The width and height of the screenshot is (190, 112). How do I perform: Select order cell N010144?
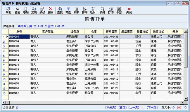point(19,74)
